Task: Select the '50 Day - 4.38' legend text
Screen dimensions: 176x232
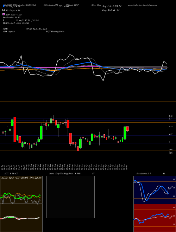Action: pyautogui.click(x=13, y=11)
